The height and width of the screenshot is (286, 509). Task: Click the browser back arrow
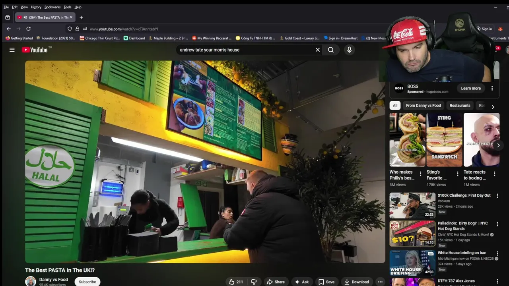pos(9,29)
